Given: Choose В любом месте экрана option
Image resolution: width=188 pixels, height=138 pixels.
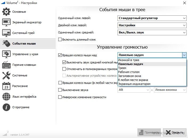Looking at the screenshot, I should click(152, 80).
